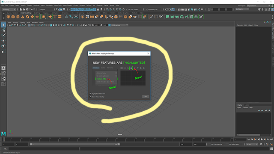Close the What's New Highlight Settings dialog

(x=148, y=53)
